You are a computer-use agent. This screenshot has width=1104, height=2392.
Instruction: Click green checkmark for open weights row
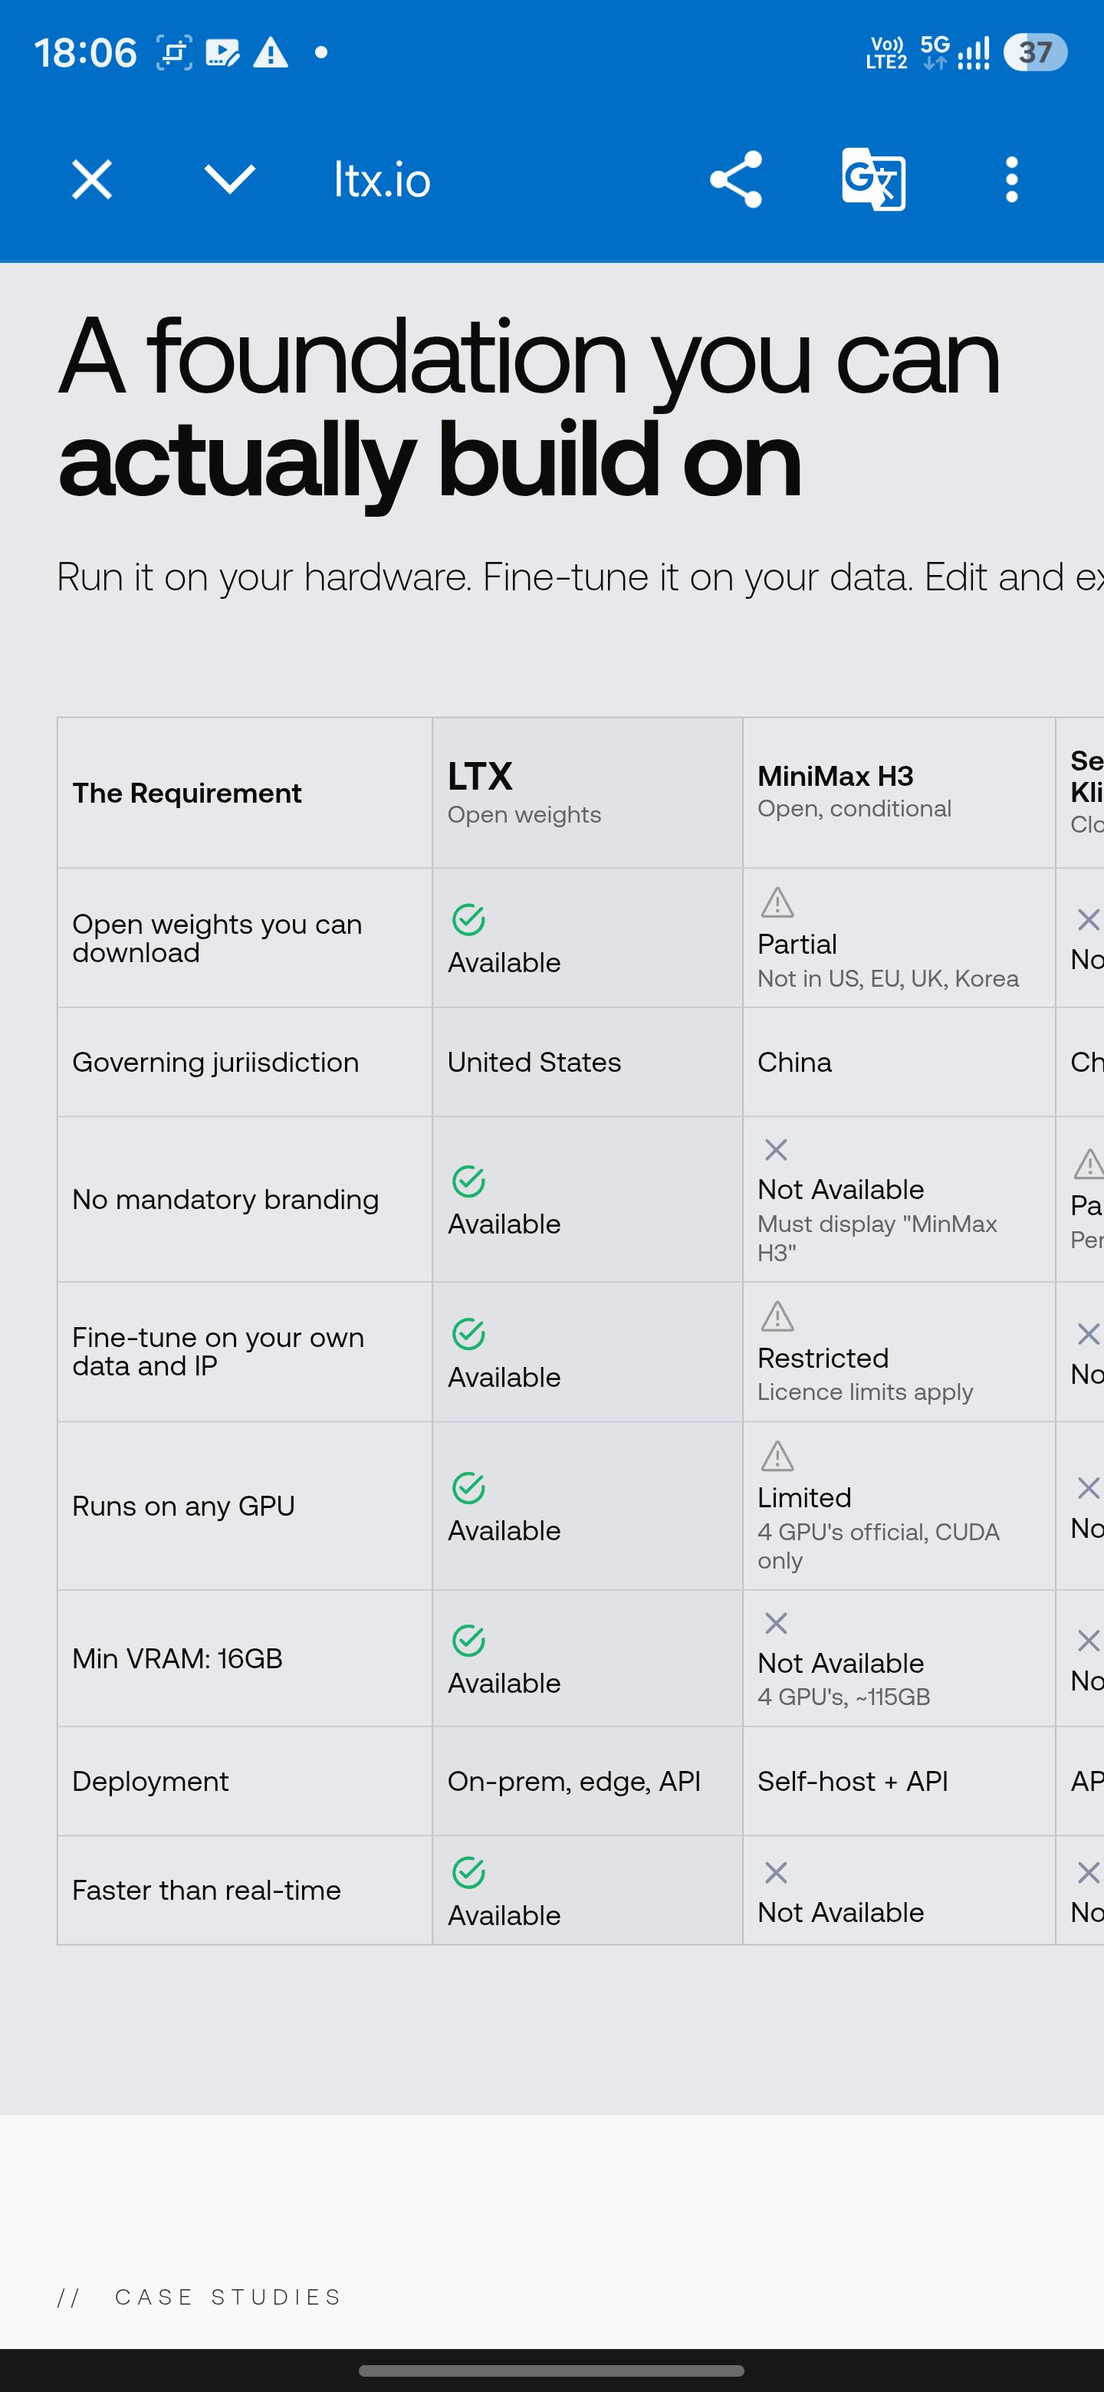coord(469,919)
